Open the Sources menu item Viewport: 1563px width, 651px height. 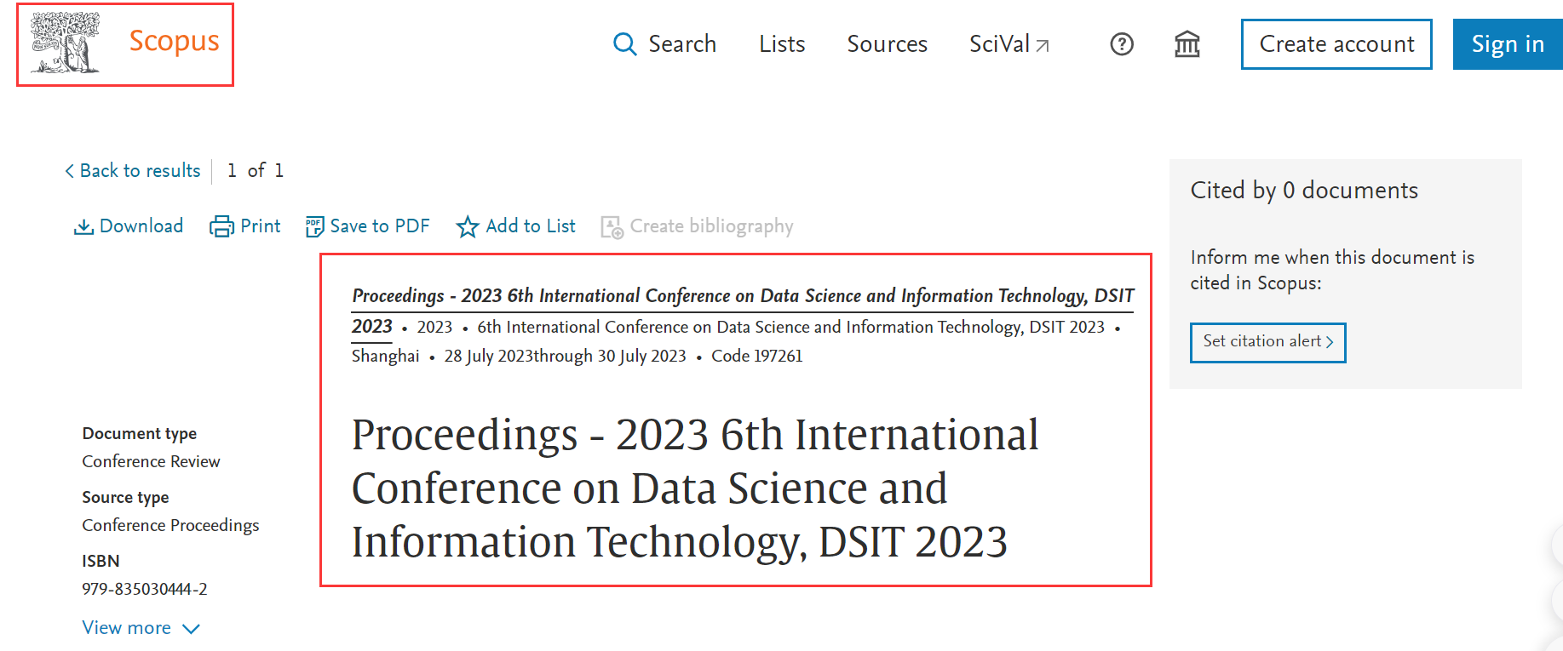[887, 44]
